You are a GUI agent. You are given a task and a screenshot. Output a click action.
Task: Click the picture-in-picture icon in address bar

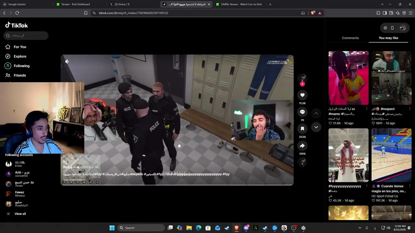click(x=303, y=13)
